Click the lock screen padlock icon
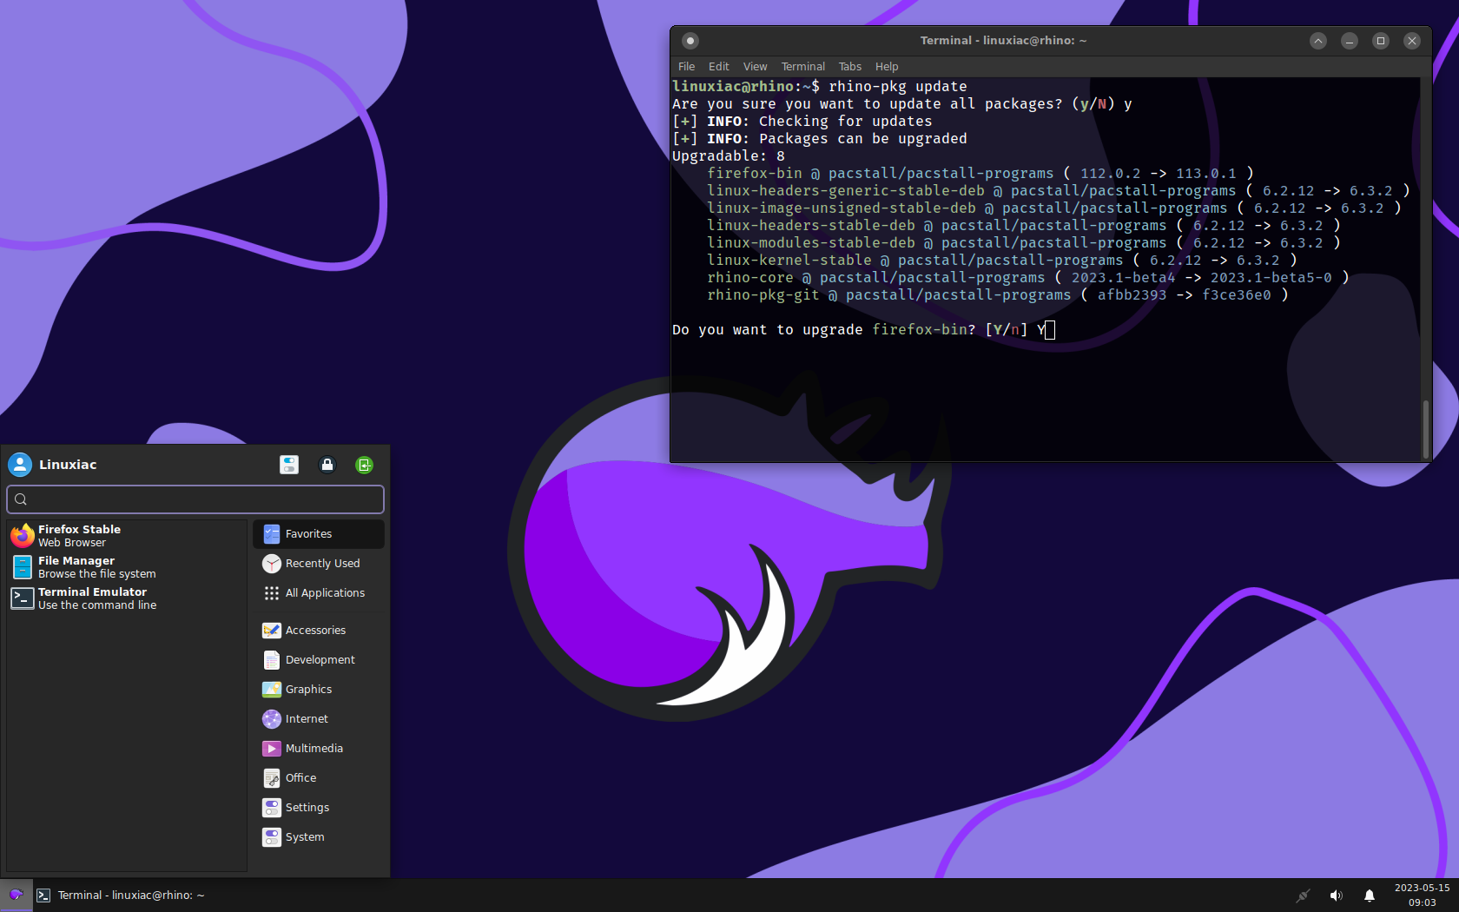This screenshot has height=912, width=1459. pyautogui.click(x=327, y=465)
